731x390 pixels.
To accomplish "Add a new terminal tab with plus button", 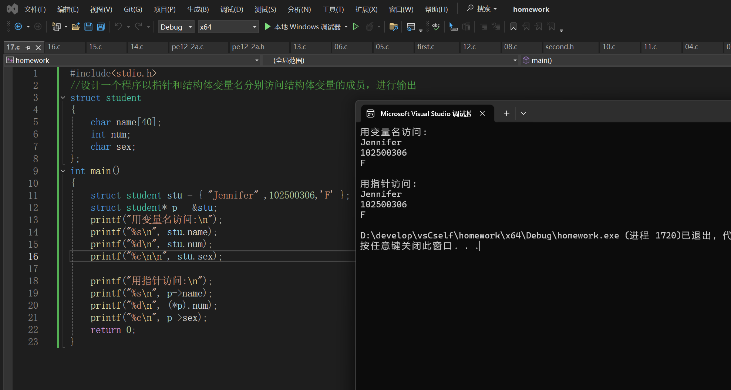I will tap(506, 113).
